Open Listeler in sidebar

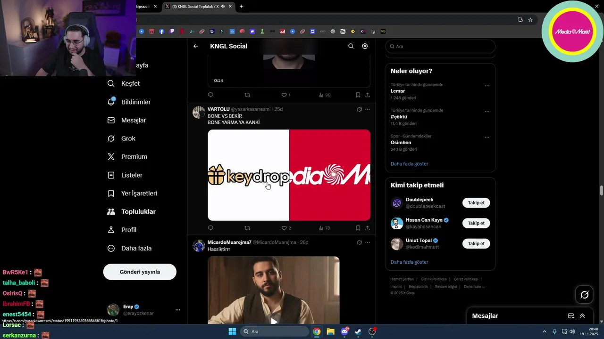click(x=125, y=175)
